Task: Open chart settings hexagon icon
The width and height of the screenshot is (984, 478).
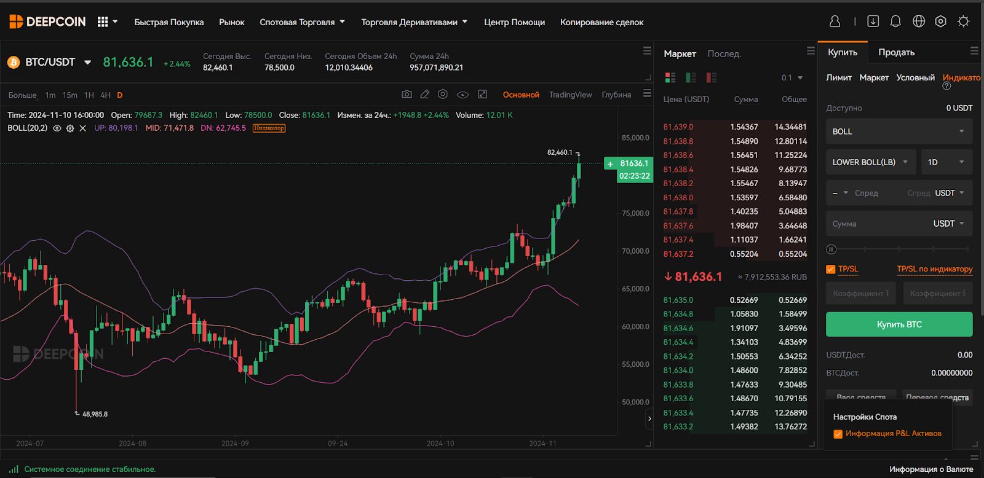Action: coord(443,94)
